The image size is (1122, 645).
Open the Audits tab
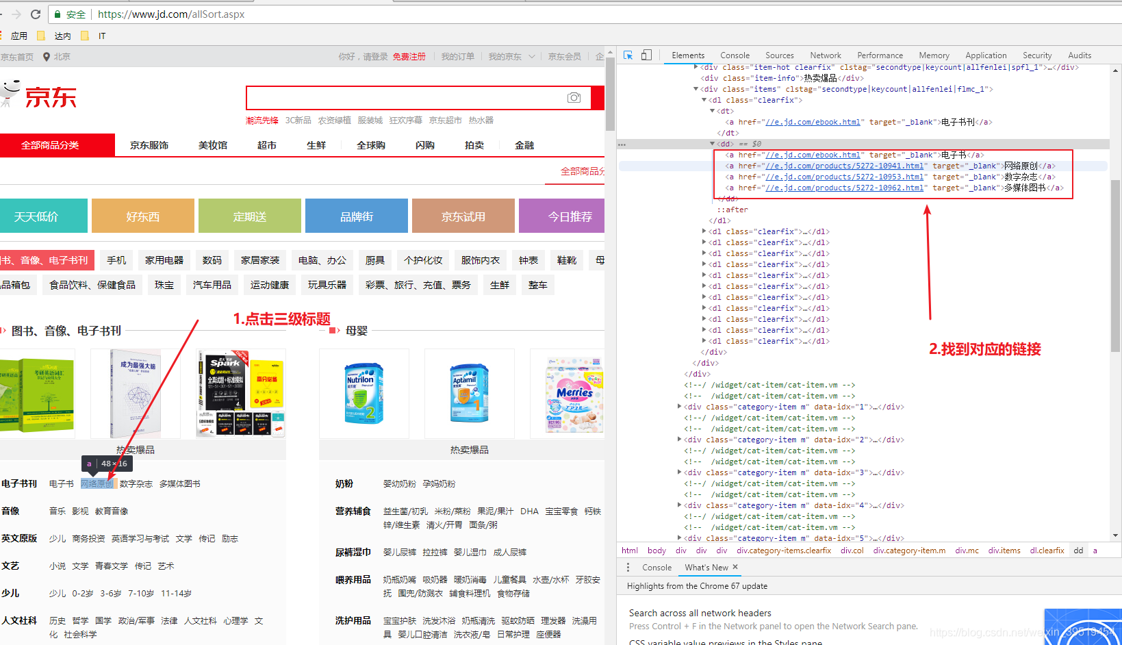click(x=1080, y=55)
